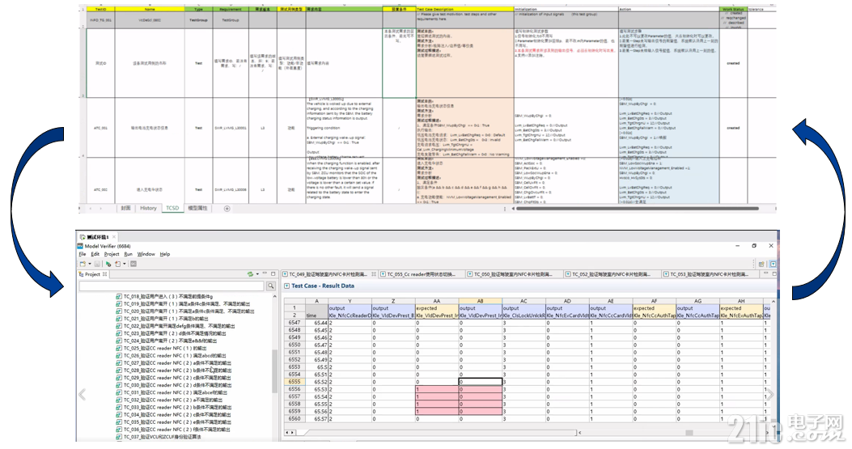Click the Save toolbar icon
This screenshot has height=449, width=852.
[x=97, y=265]
